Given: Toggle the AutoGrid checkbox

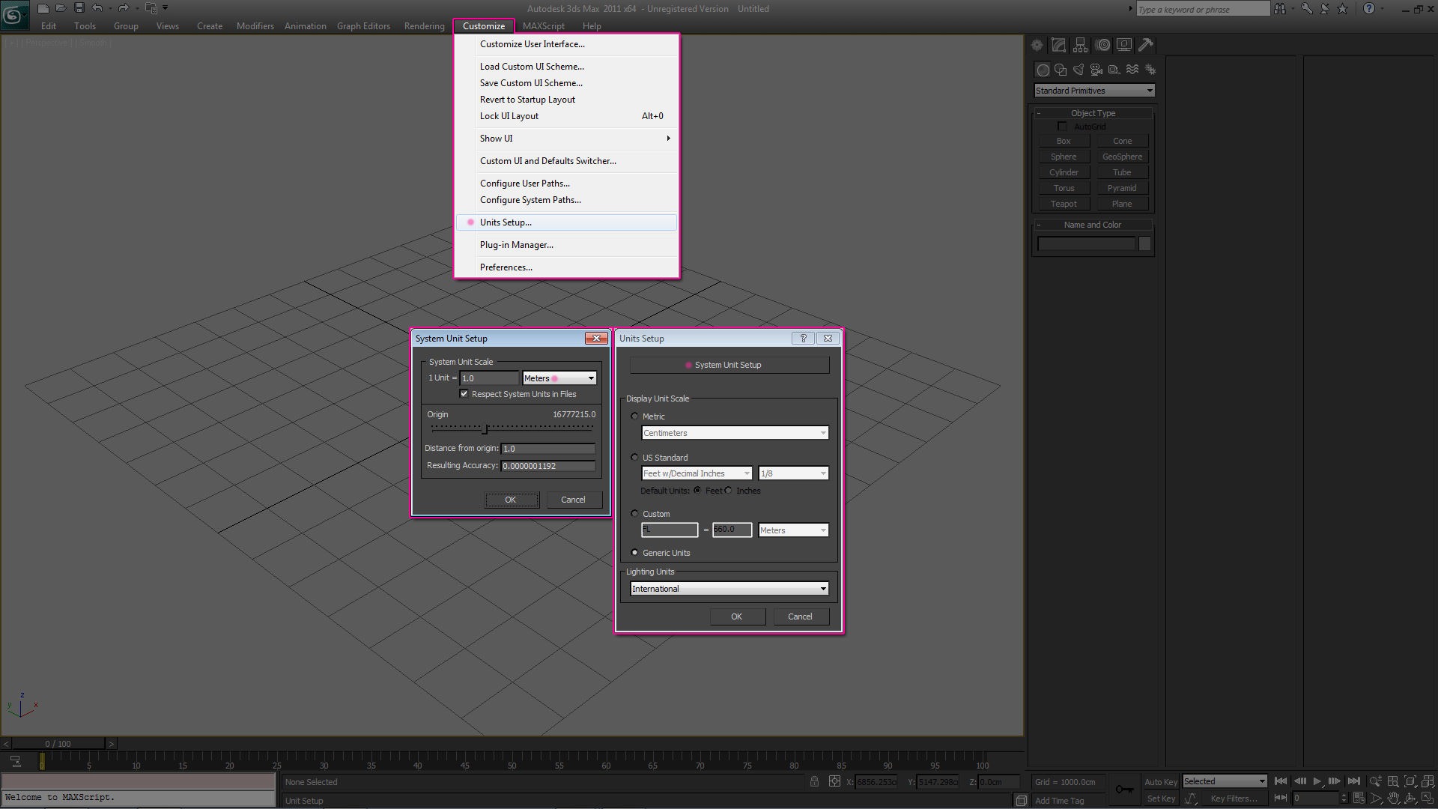Looking at the screenshot, I should tap(1062, 127).
